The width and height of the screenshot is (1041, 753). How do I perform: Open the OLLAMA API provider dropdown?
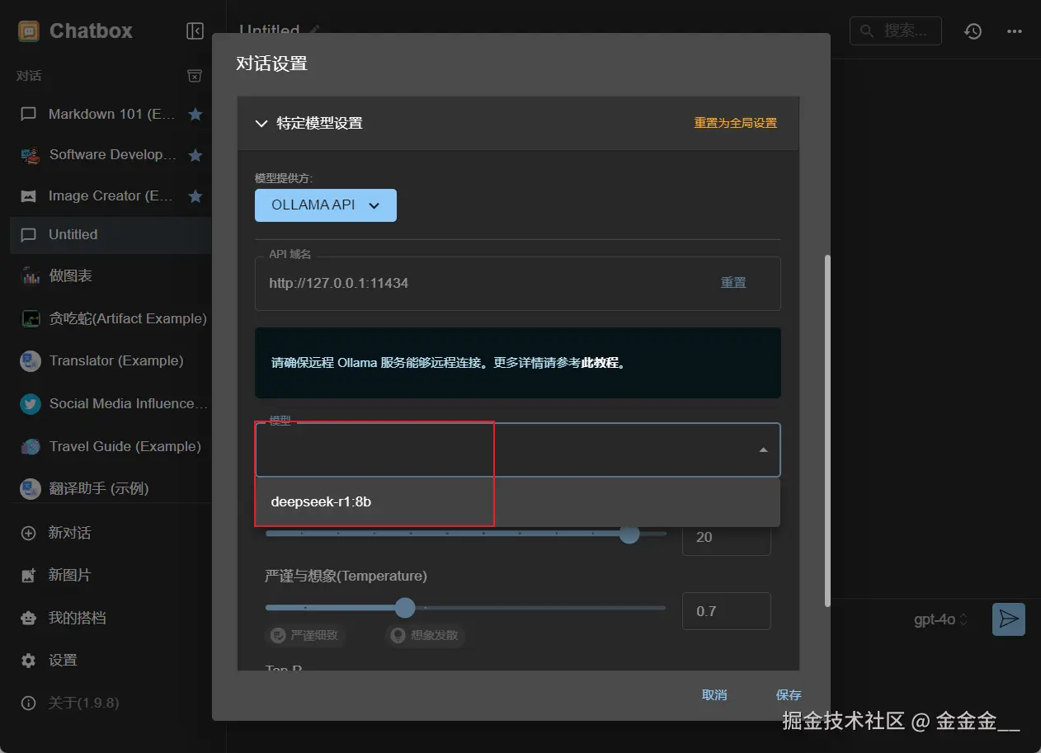tap(326, 205)
